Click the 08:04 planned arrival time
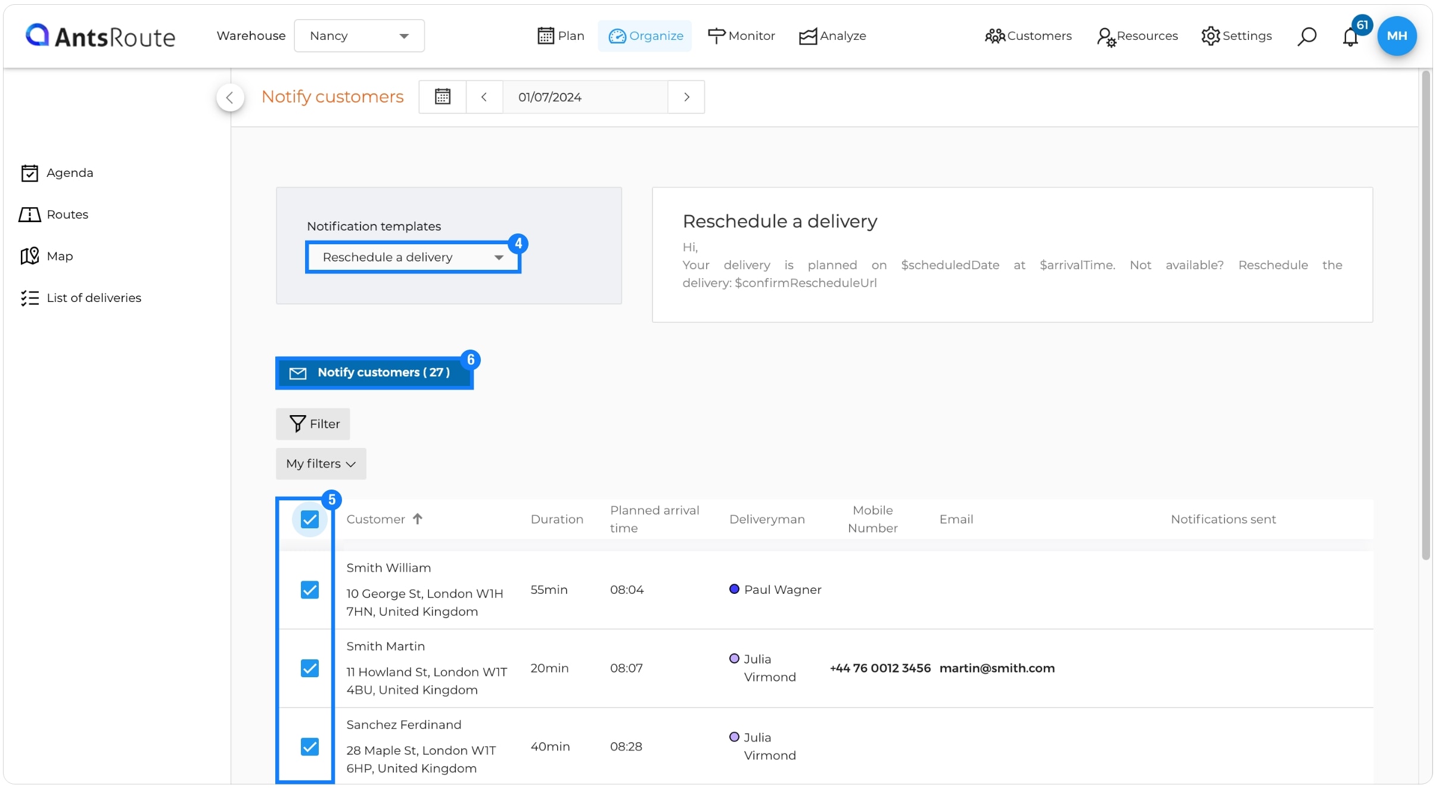The height and width of the screenshot is (788, 1436). [627, 590]
